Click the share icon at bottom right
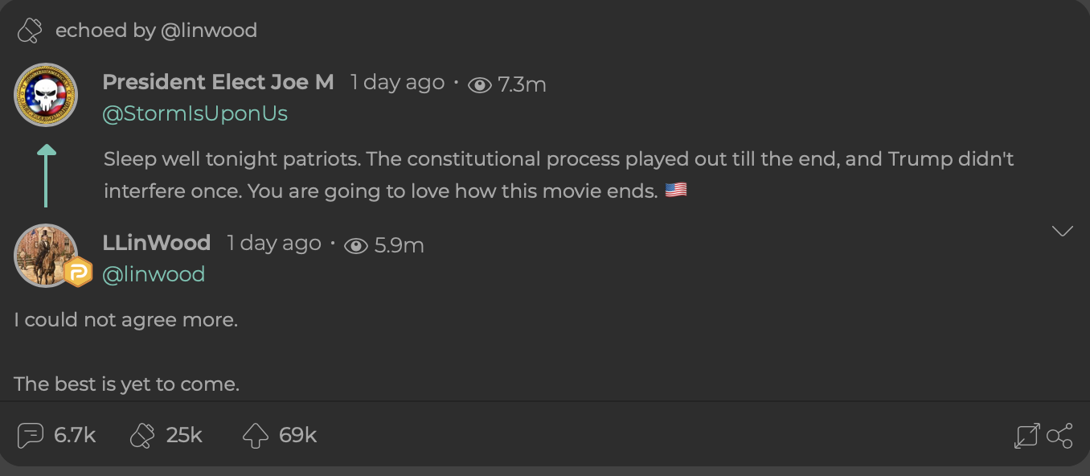This screenshot has width=1090, height=476. pyautogui.click(x=1059, y=436)
